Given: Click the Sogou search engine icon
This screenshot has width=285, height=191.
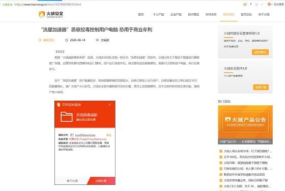Looking at the screenshot, I should (269, 4).
